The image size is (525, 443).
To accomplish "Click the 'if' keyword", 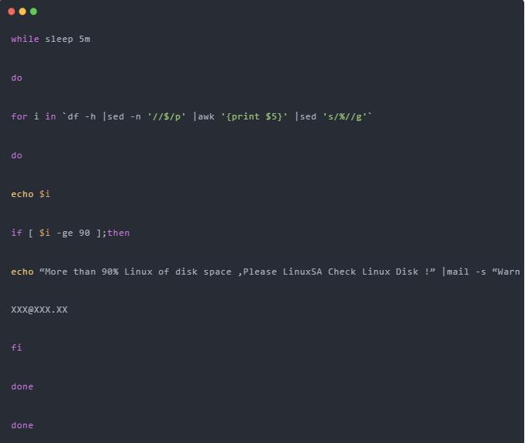I will pos(16,233).
